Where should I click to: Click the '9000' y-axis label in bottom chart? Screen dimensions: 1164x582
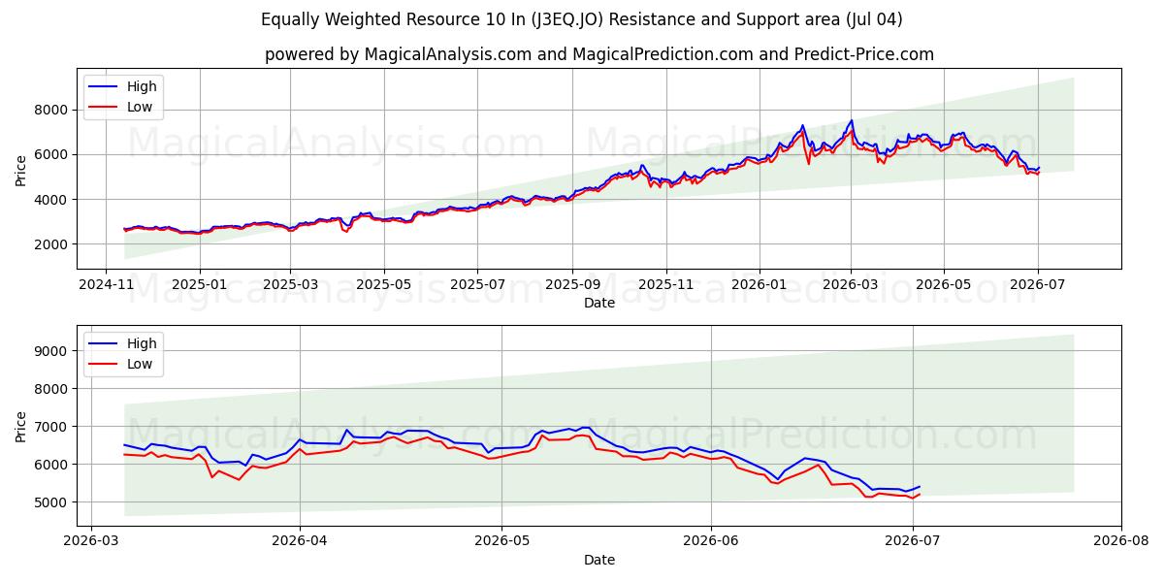[x=53, y=350]
